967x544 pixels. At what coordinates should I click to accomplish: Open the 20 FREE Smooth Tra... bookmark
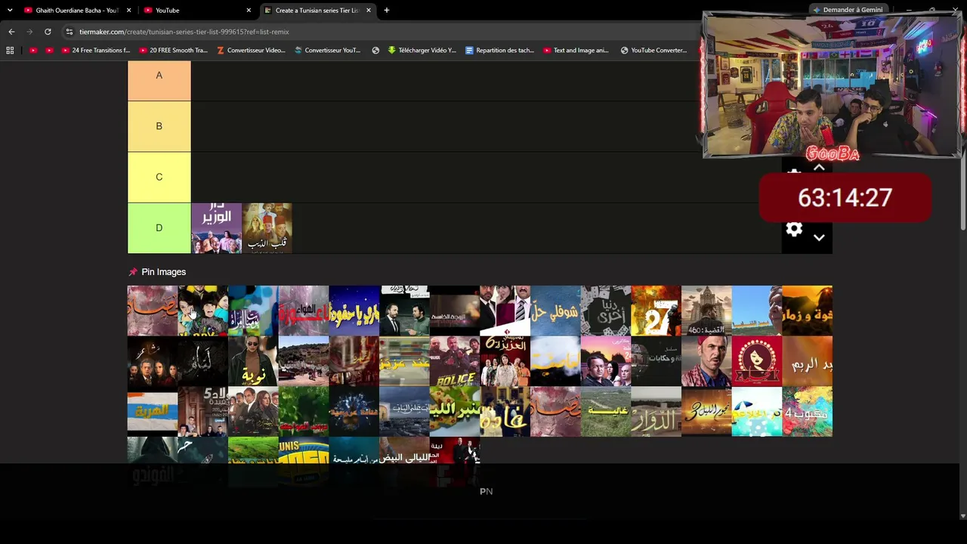click(x=173, y=51)
